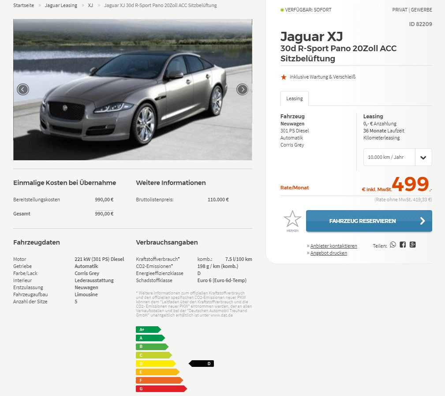Save offer with the Merken star
The width and height of the screenshot is (445, 396).
[x=292, y=221]
